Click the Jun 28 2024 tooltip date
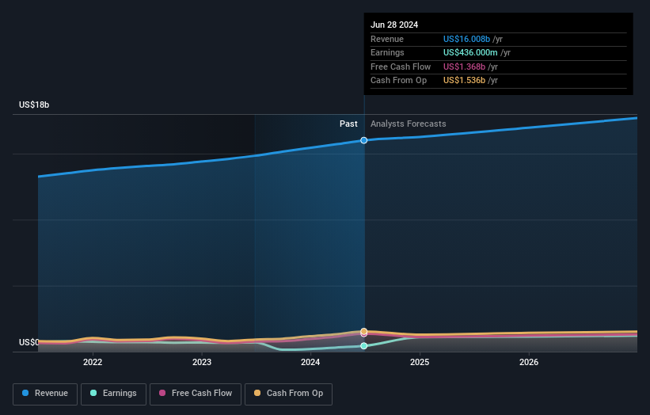Screen dimensions: 650x415 pos(394,25)
